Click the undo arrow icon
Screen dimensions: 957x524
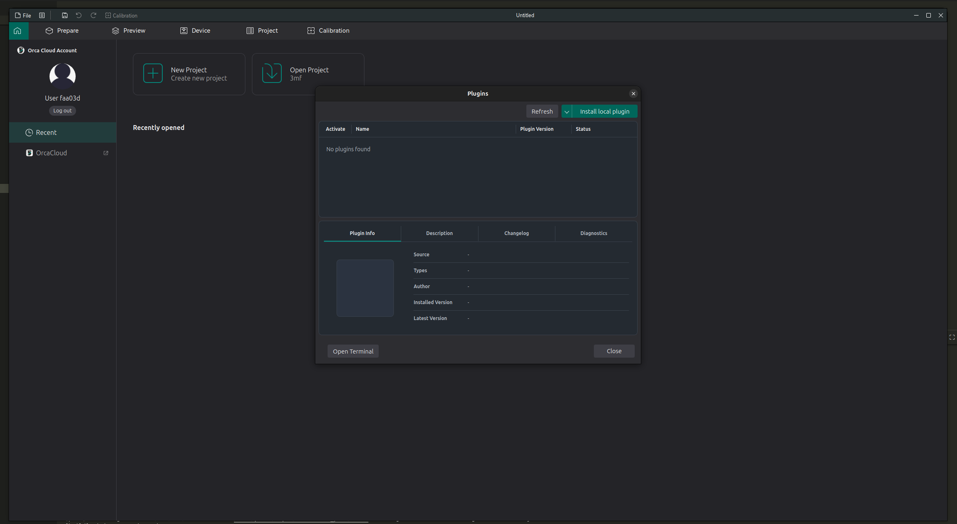(x=79, y=16)
